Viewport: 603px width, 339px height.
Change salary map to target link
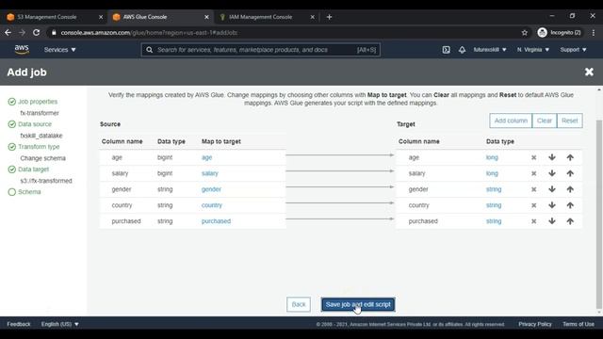click(209, 173)
